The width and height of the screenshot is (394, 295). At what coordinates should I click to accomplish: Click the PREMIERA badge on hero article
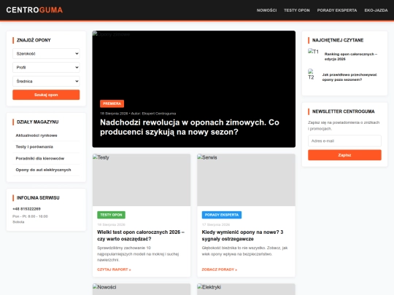[x=112, y=103]
